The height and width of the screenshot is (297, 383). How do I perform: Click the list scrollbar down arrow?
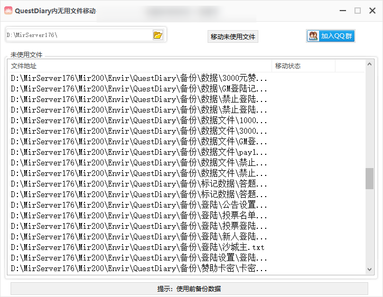tap(369, 270)
